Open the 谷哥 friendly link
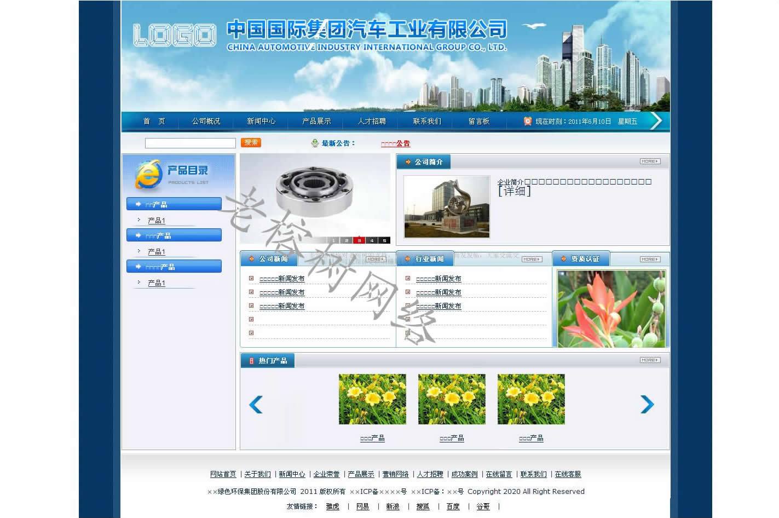This screenshot has width=779, height=518. (x=483, y=507)
